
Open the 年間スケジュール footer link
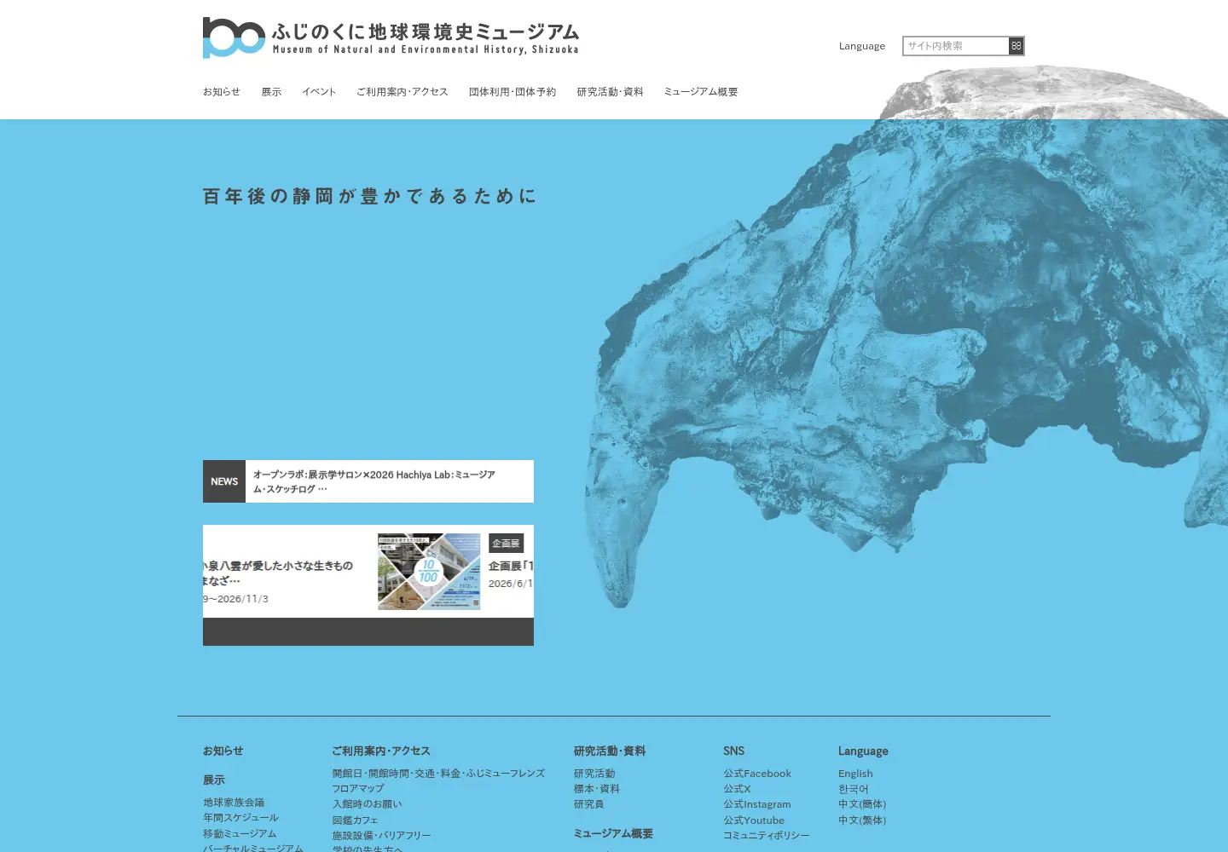coord(240,817)
